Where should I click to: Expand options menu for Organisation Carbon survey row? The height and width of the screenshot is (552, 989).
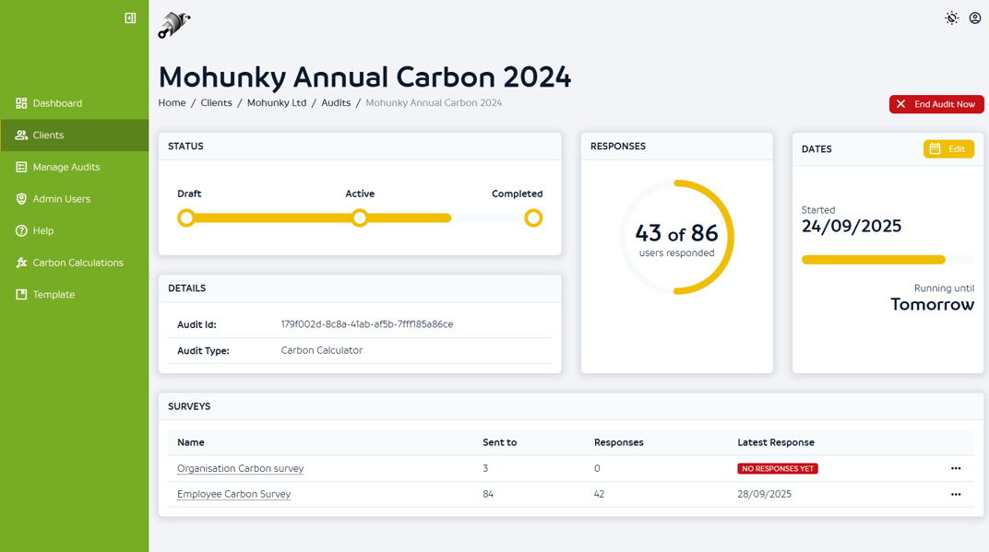956,468
